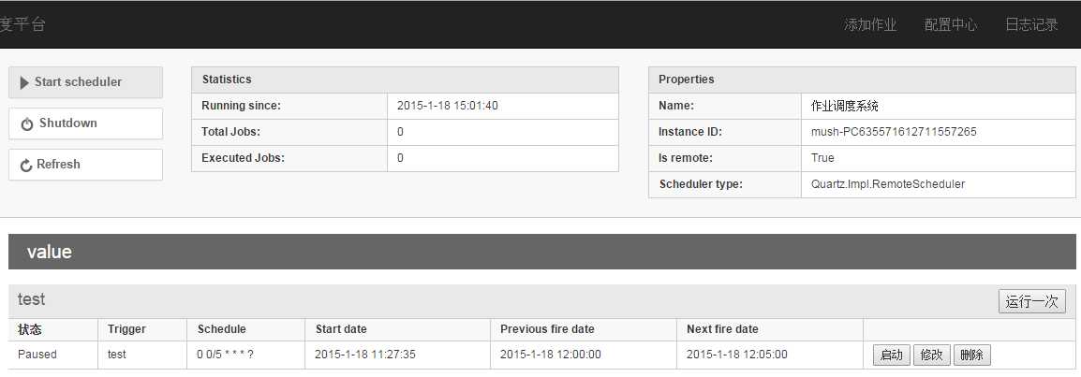Open the 添加作业 nav item
The image size is (1081, 377).
click(x=870, y=25)
